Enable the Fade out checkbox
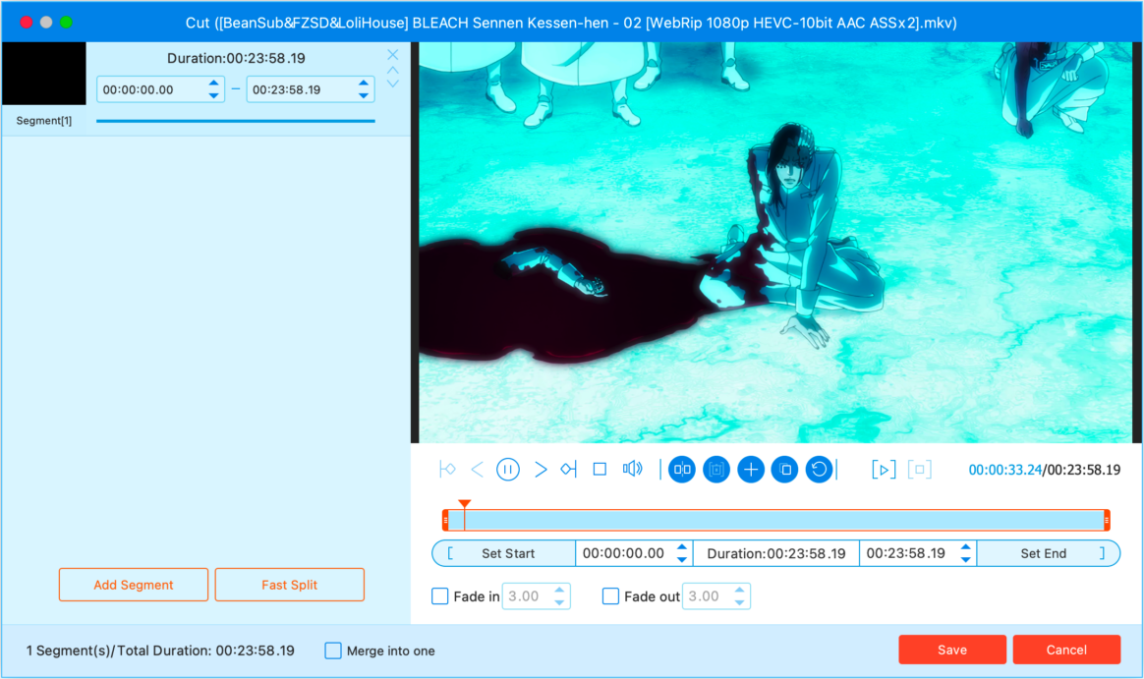 coord(610,595)
